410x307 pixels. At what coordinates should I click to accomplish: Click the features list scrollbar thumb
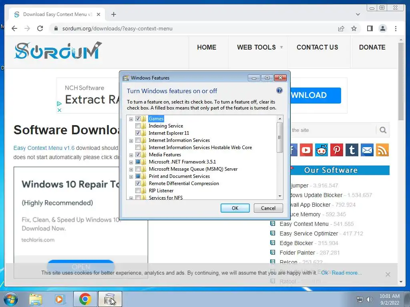280,138
